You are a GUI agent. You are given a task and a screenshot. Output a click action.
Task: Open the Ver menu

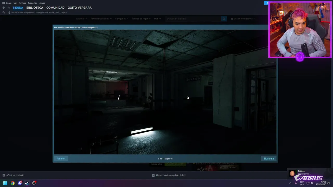(x=15, y=3)
